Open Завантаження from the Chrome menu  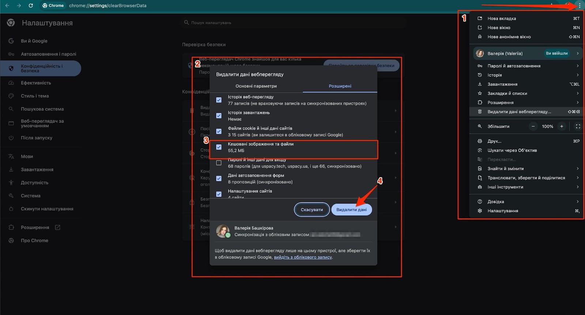526,84
